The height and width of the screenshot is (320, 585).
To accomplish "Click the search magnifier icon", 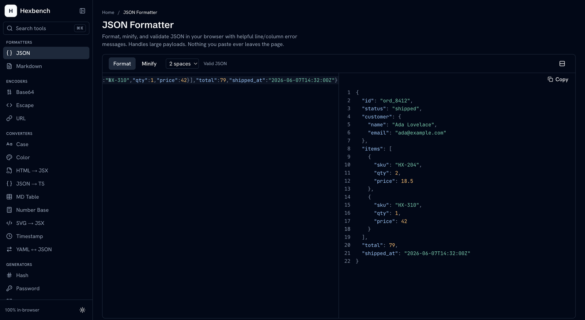I will [10, 28].
